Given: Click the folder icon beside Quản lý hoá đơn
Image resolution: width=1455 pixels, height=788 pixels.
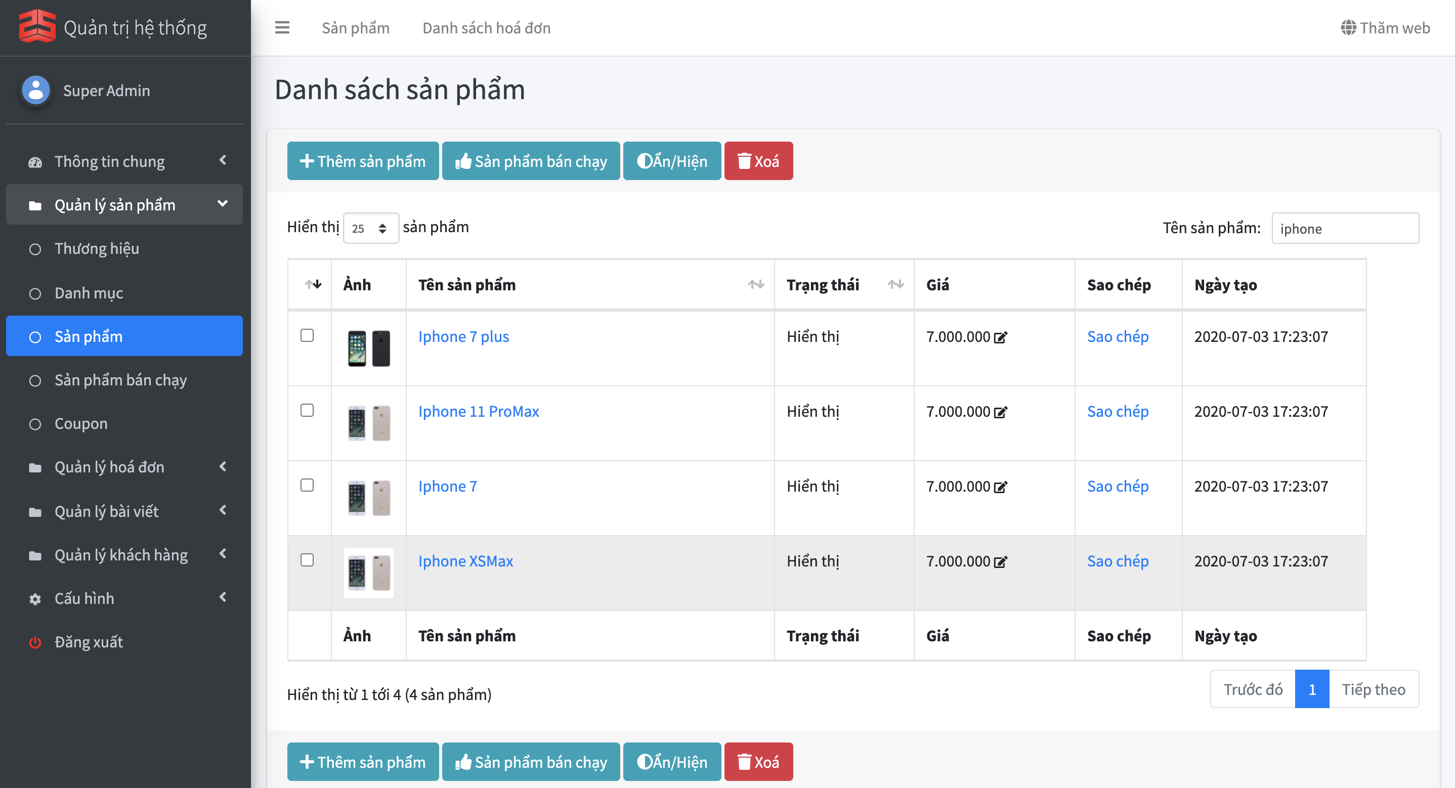Looking at the screenshot, I should click(x=35, y=468).
